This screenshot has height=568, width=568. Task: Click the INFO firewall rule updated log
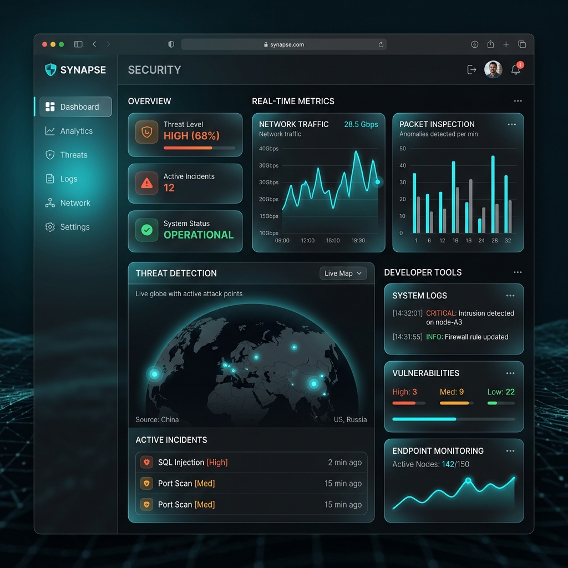point(450,337)
